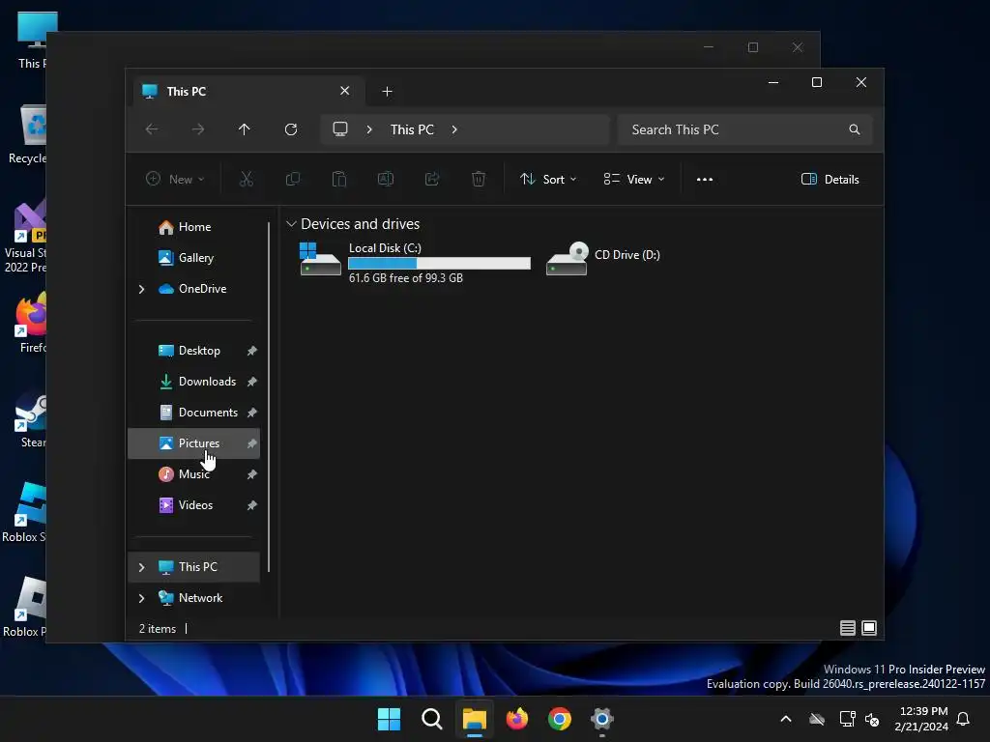Expand This PC tree node
Screen dimensions: 990x742
(141, 567)
